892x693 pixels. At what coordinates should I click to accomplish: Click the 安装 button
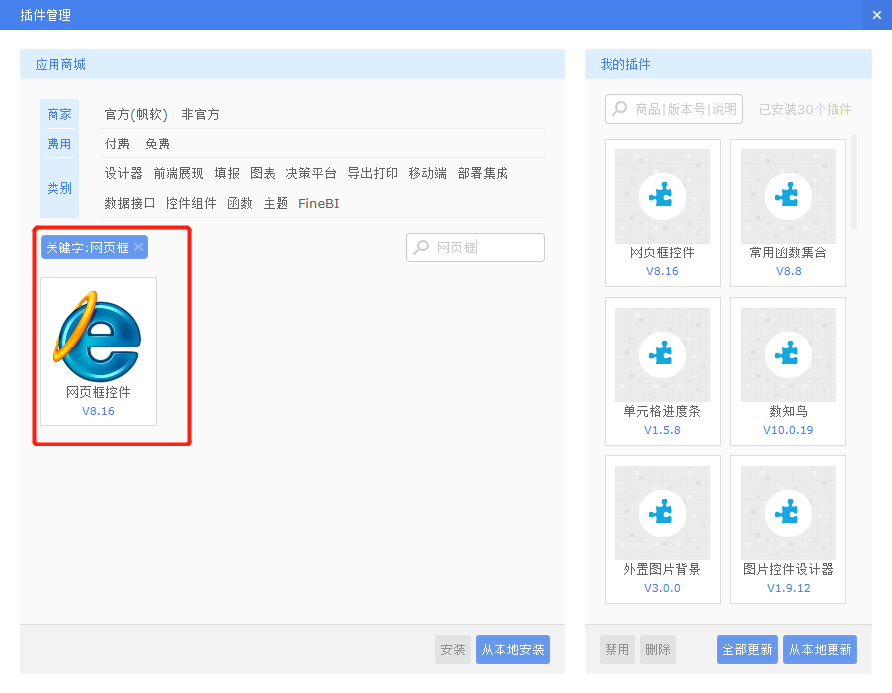453,649
